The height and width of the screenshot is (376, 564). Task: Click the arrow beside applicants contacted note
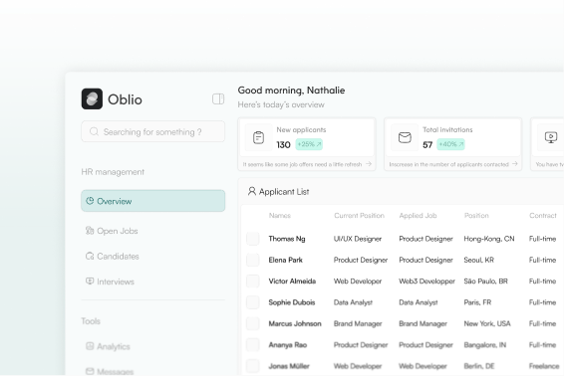[515, 164]
